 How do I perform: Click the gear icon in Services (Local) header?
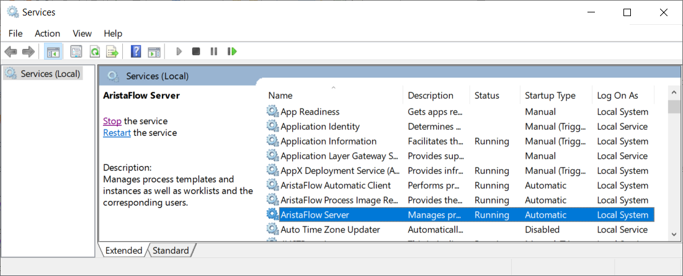point(114,76)
